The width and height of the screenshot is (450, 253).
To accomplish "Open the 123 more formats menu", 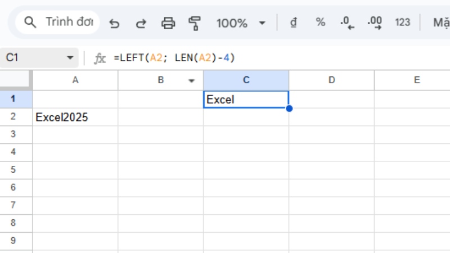I will point(402,22).
